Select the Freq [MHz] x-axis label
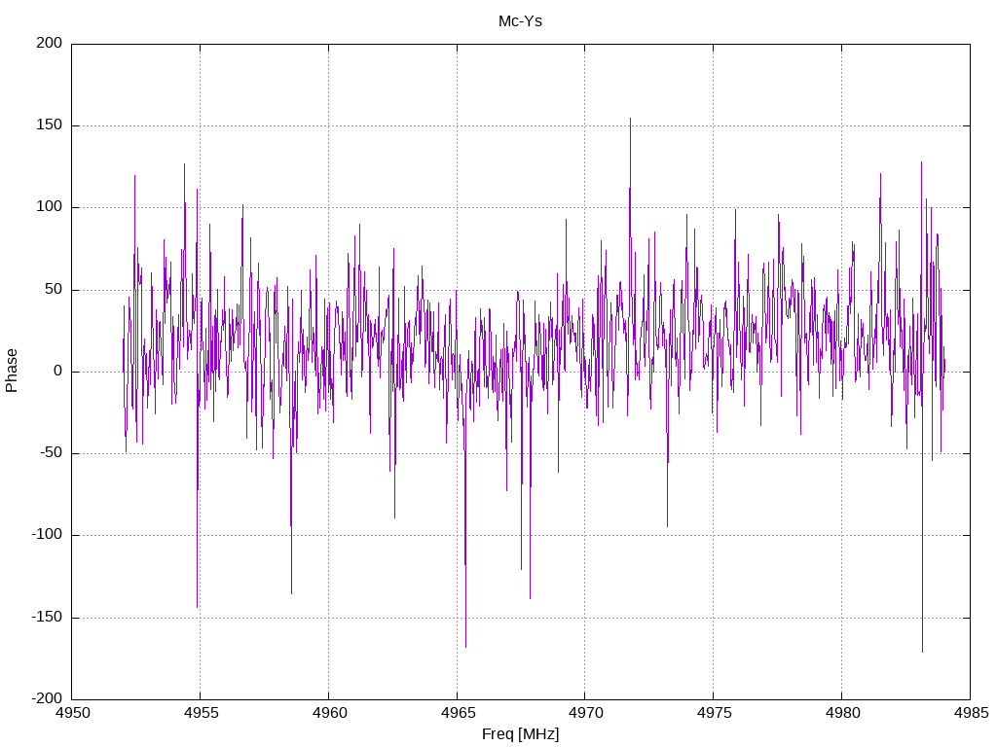Screen dimensions: 997x747 [520, 734]
